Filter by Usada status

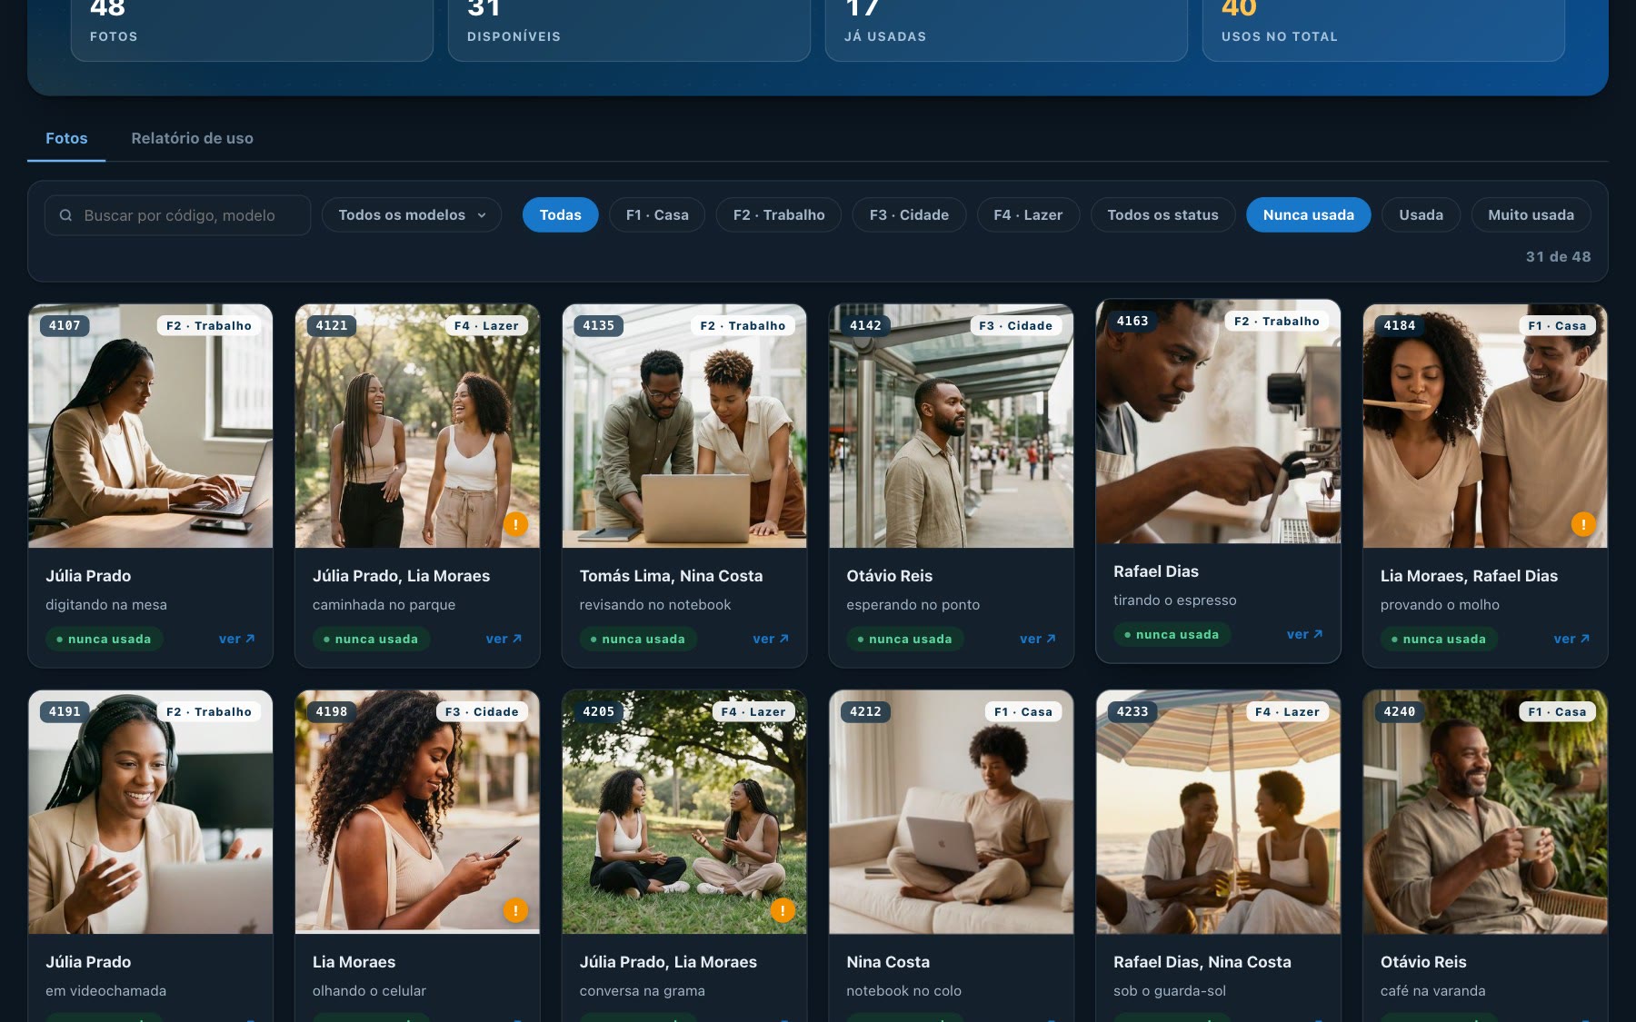pyautogui.click(x=1421, y=215)
